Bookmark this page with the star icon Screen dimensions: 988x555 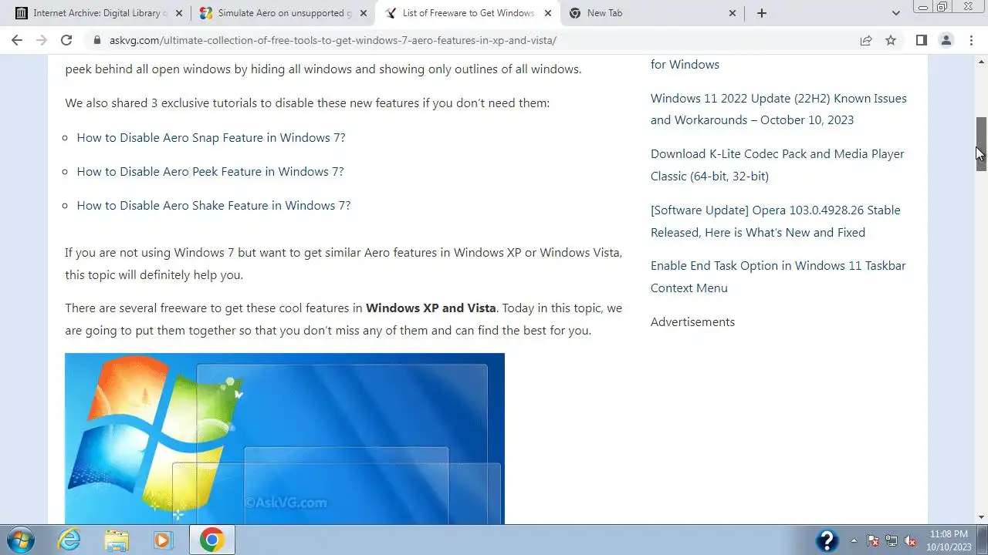coord(891,40)
